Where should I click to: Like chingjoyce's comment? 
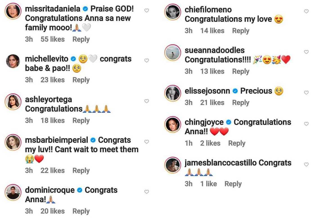tap(306, 124)
